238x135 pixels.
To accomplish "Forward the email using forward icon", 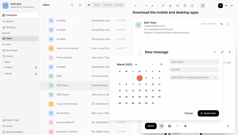I will pos(232,6).
